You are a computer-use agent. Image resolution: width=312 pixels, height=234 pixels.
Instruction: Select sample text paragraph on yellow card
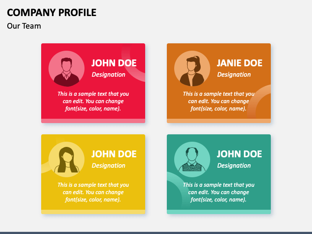[x=93, y=192]
